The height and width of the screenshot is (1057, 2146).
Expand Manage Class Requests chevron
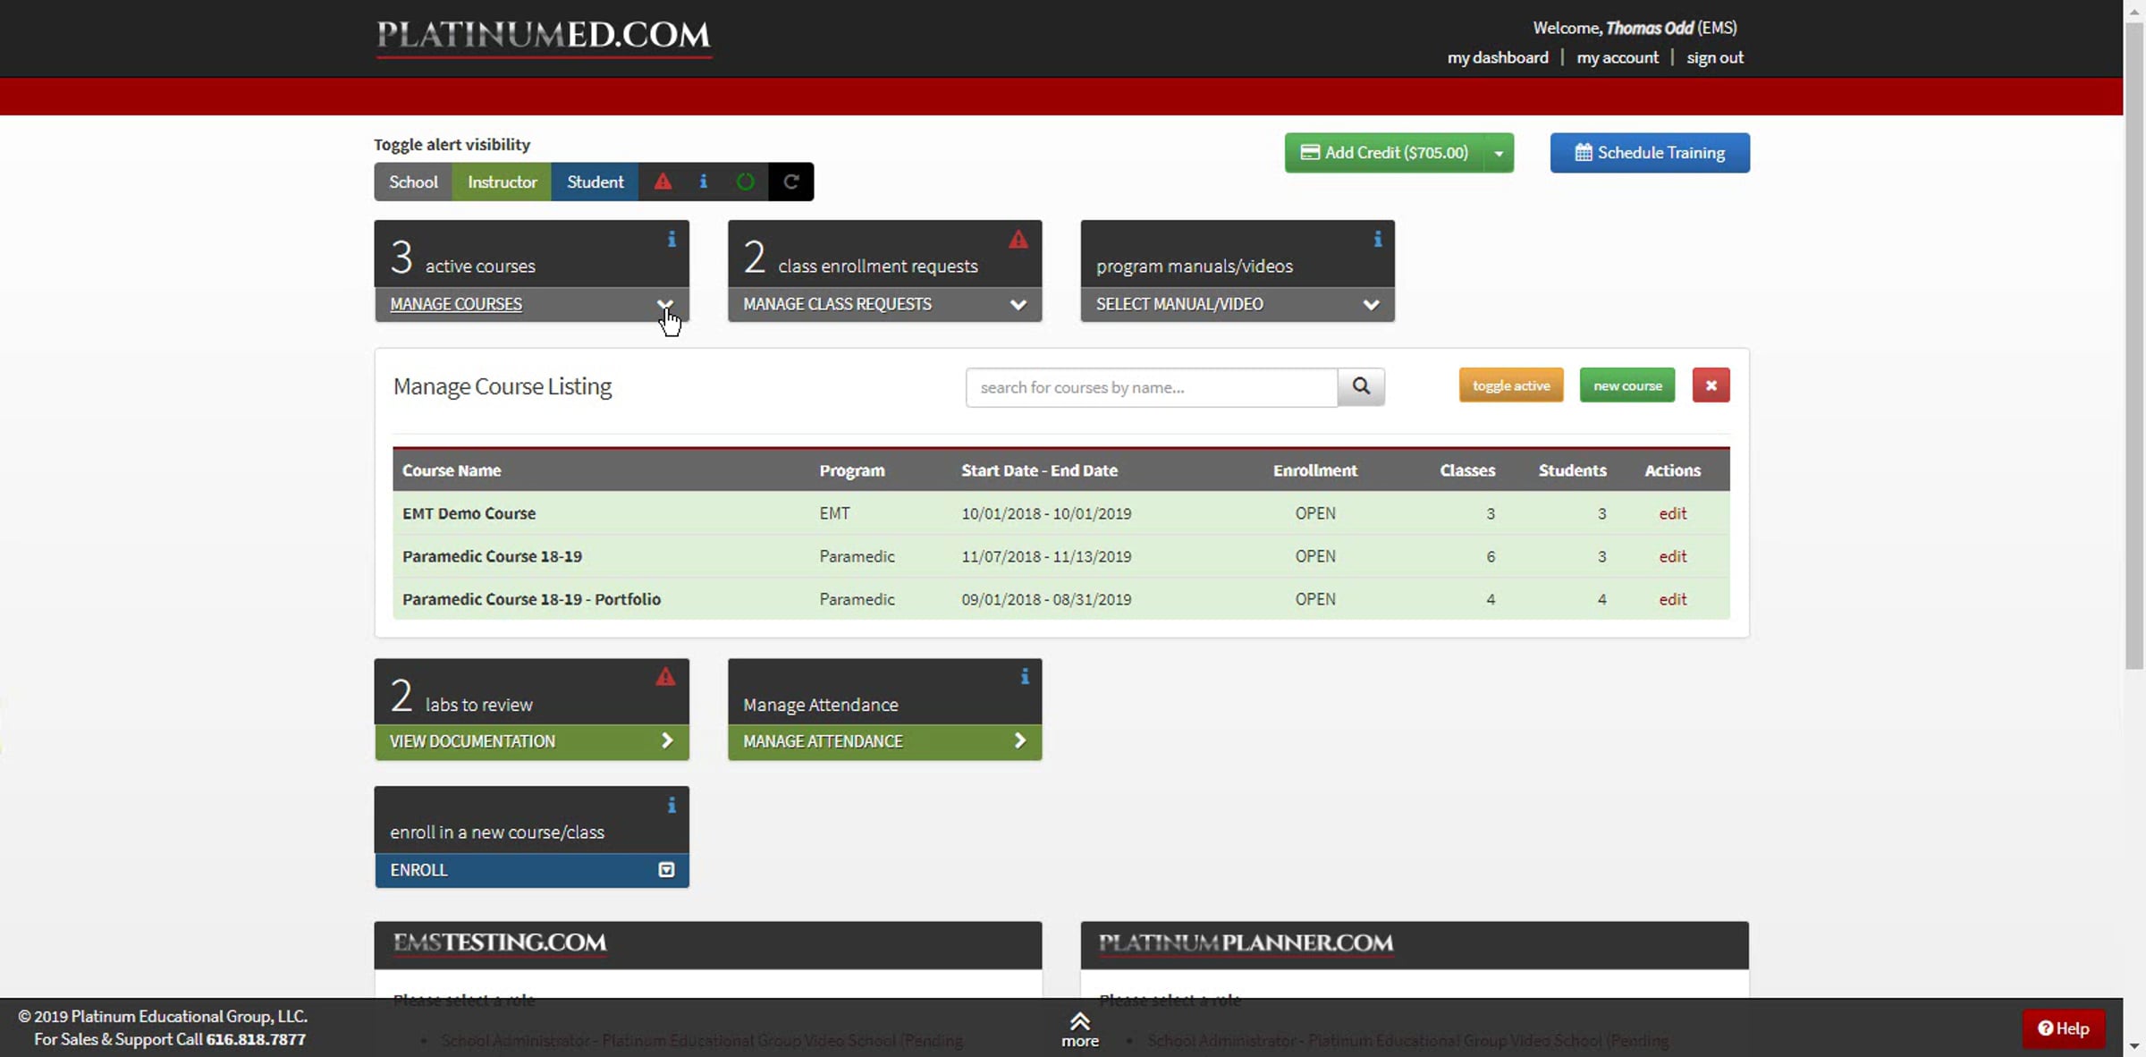coord(1018,304)
